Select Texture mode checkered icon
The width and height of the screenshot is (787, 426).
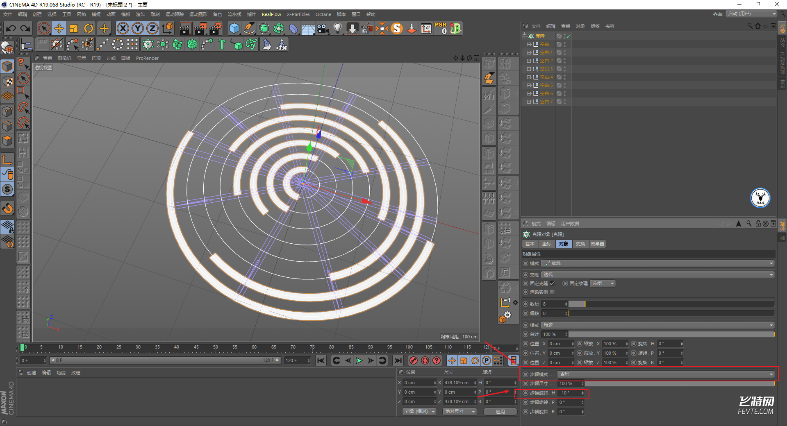7,81
